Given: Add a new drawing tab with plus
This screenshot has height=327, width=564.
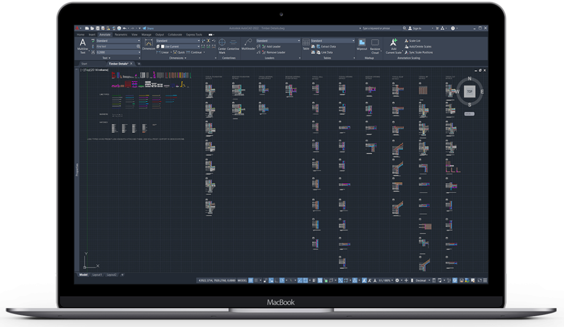Looking at the screenshot, I should click(x=139, y=64).
